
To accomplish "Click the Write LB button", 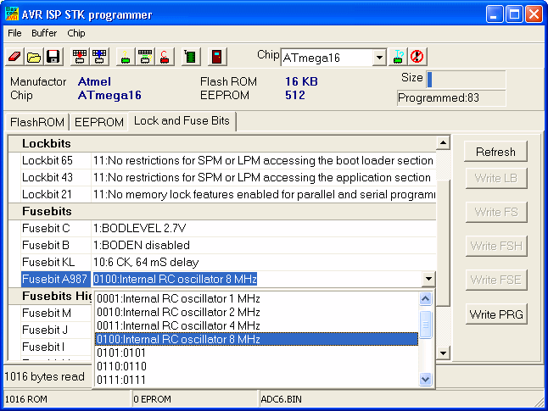I will [x=495, y=178].
